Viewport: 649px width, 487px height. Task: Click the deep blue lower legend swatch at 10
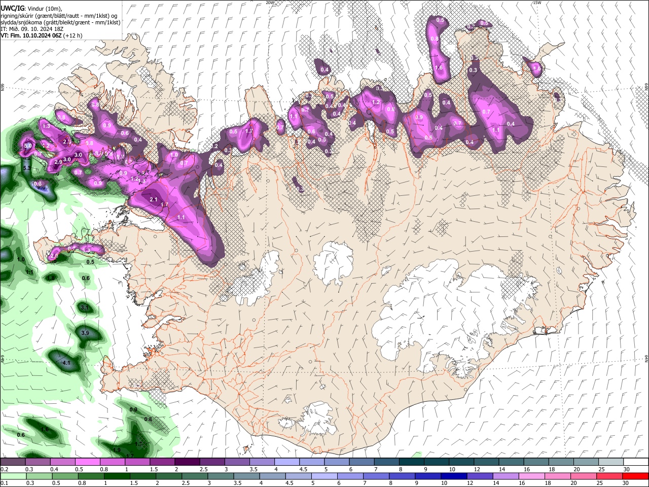point(453,476)
